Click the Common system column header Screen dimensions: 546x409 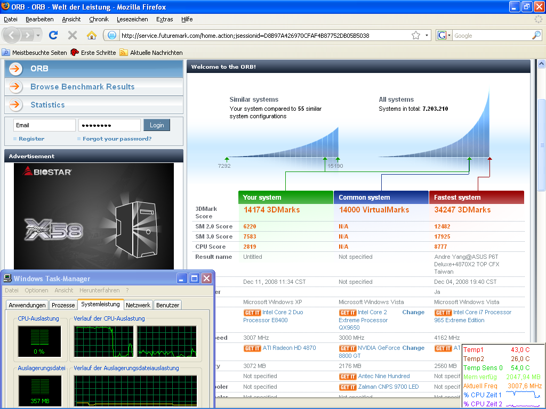pos(381,197)
